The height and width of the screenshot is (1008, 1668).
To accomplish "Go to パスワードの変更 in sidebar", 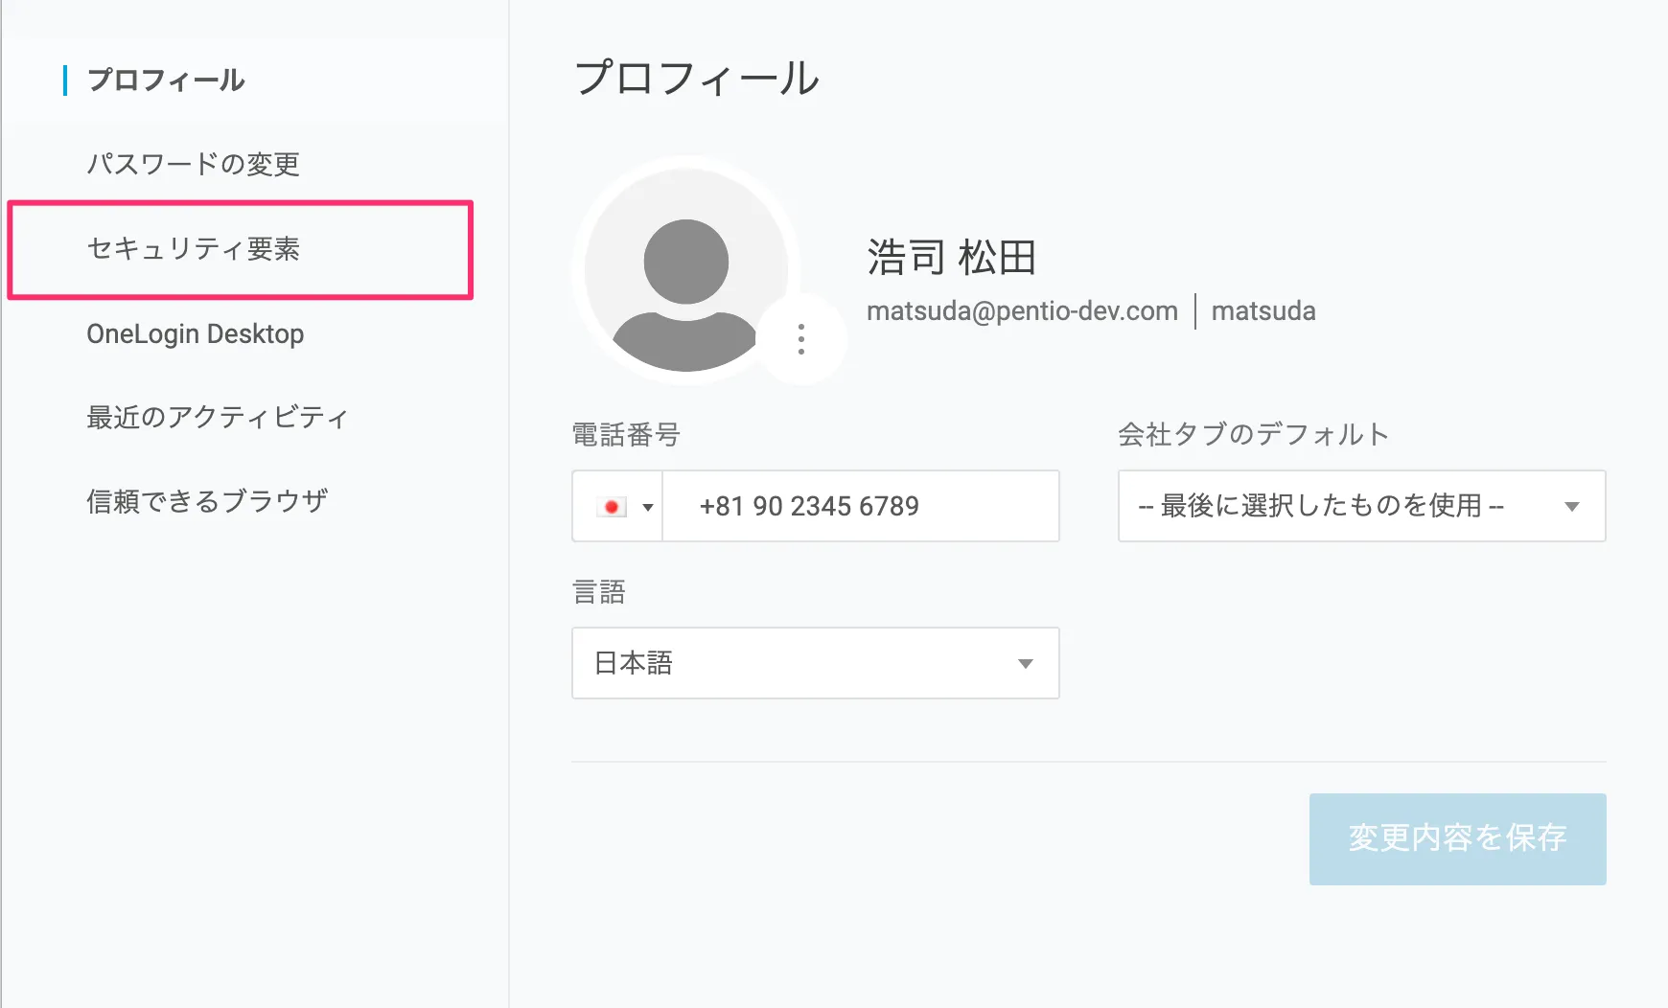I will point(193,164).
